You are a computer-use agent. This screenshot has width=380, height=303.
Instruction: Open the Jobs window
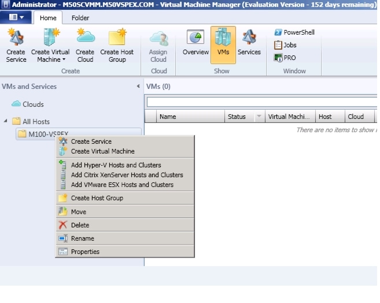tap(285, 45)
